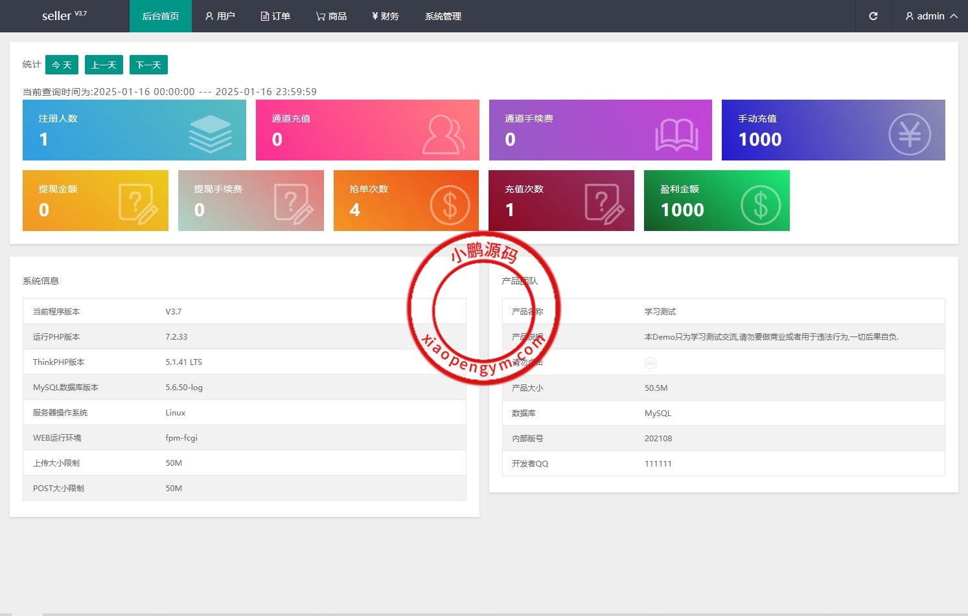Click the 今天 statistics button
Screen dimensions: 968x616
(x=62, y=65)
